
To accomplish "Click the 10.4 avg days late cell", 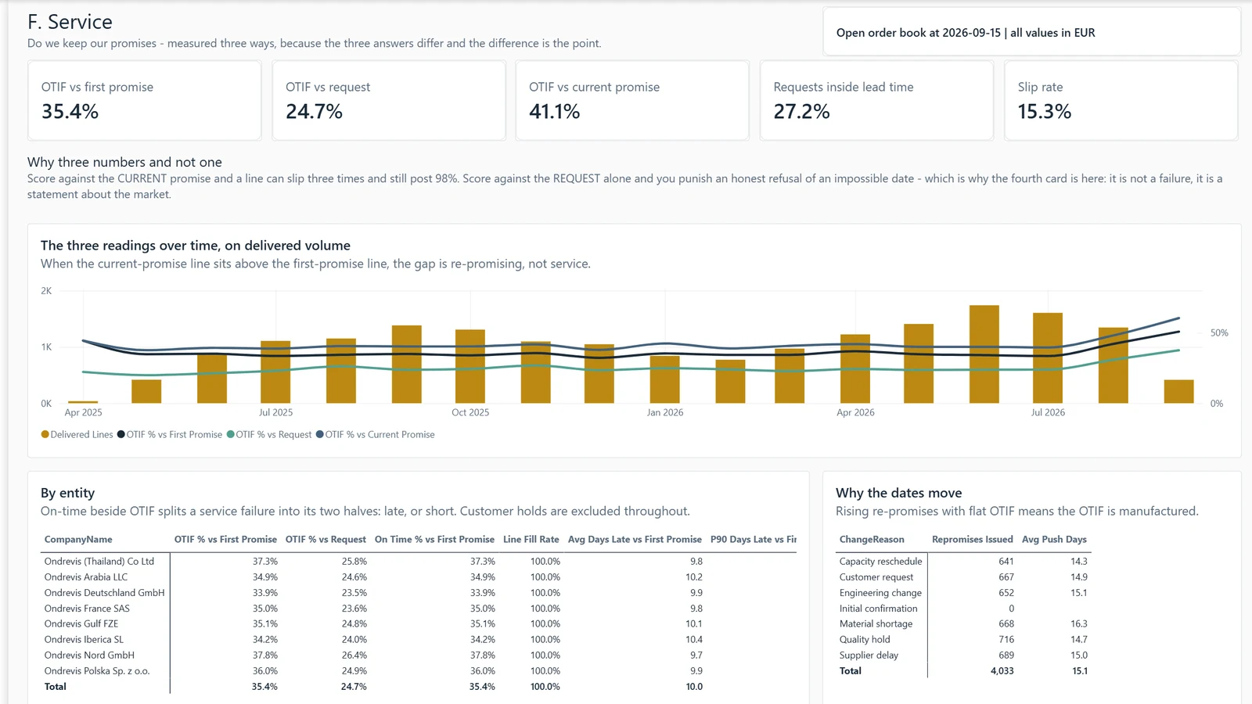I will (694, 640).
